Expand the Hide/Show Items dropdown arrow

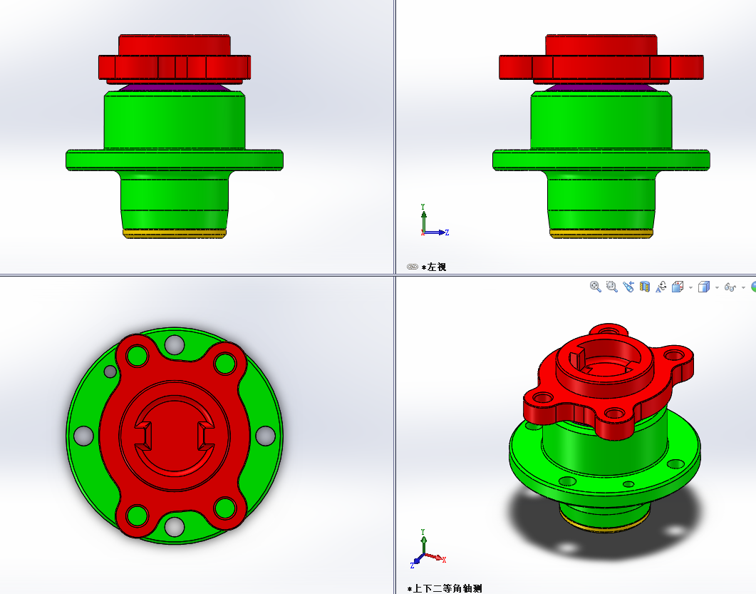743,287
